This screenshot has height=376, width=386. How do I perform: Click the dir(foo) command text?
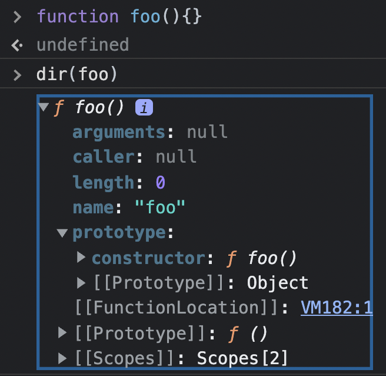[76, 74]
